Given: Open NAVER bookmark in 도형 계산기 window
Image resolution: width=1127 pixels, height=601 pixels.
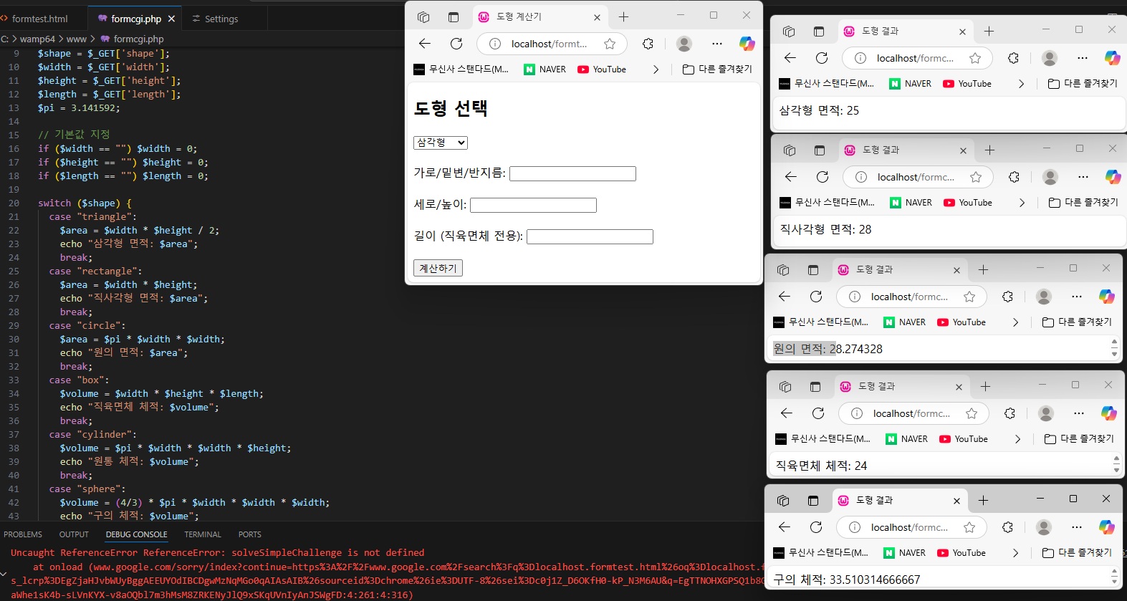Looking at the screenshot, I should pyautogui.click(x=545, y=69).
